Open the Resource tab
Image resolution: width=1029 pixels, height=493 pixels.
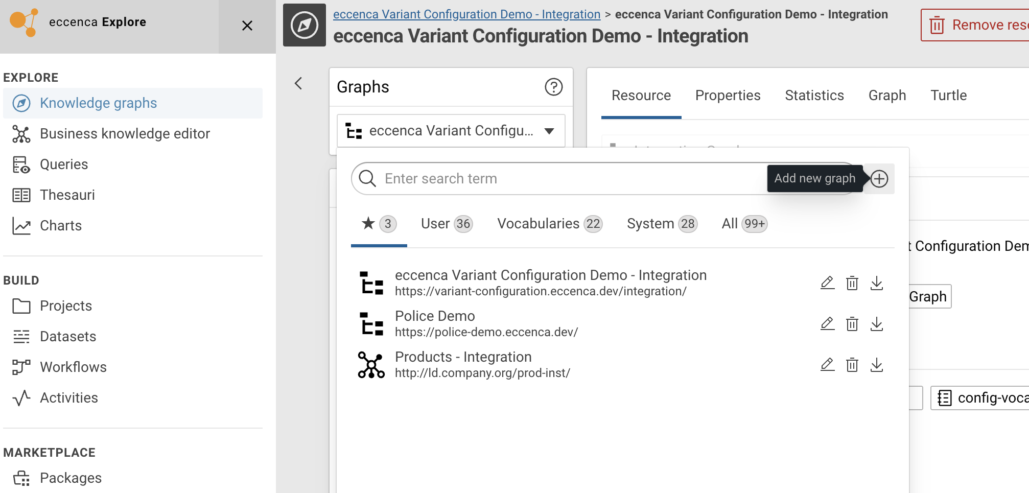pos(641,96)
